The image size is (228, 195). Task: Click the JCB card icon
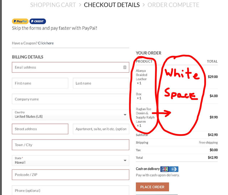point(165,169)
